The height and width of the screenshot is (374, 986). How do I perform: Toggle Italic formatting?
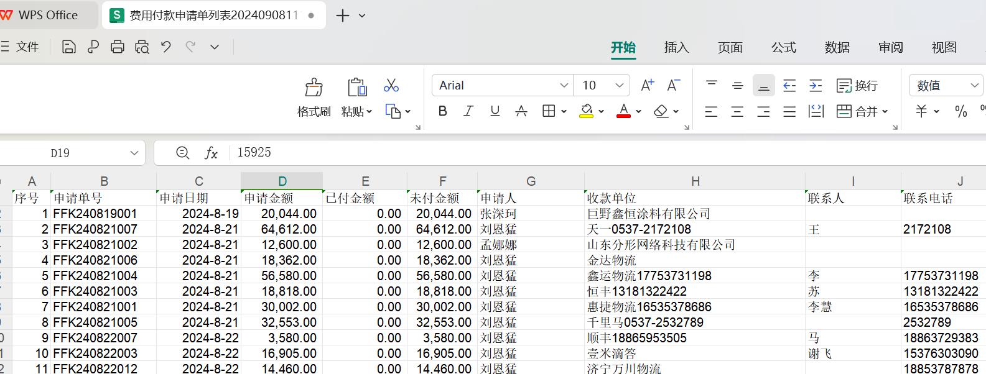click(468, 111)
